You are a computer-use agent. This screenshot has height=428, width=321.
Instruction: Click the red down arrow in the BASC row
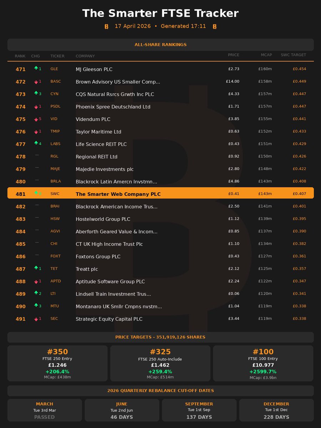[36, 82]
